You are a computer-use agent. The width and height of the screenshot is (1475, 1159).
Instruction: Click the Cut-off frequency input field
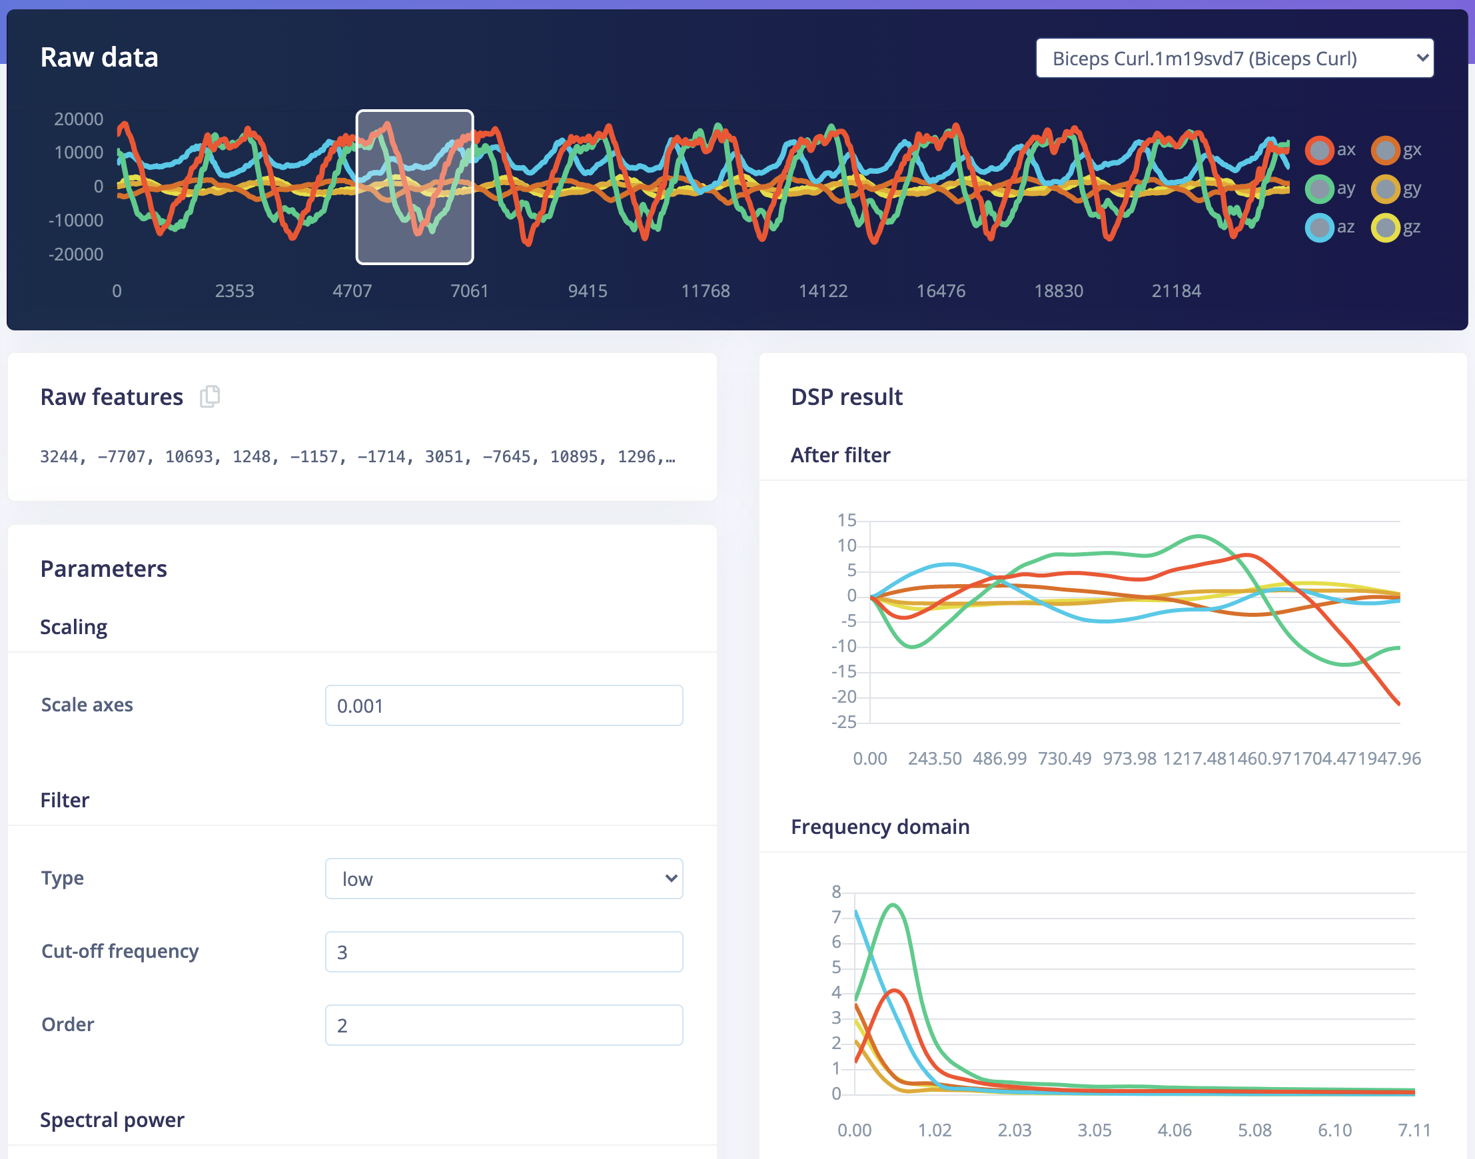click(504, 952)
